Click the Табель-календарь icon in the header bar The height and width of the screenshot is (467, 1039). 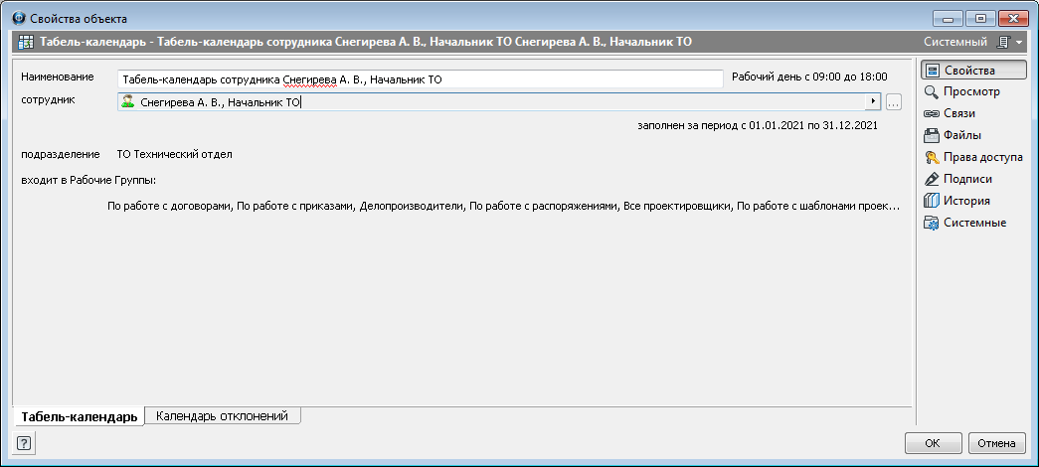click(26, 43)
